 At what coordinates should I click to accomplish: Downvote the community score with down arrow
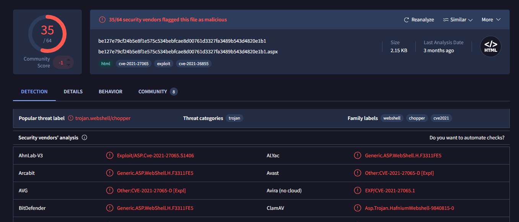point(68,65)
